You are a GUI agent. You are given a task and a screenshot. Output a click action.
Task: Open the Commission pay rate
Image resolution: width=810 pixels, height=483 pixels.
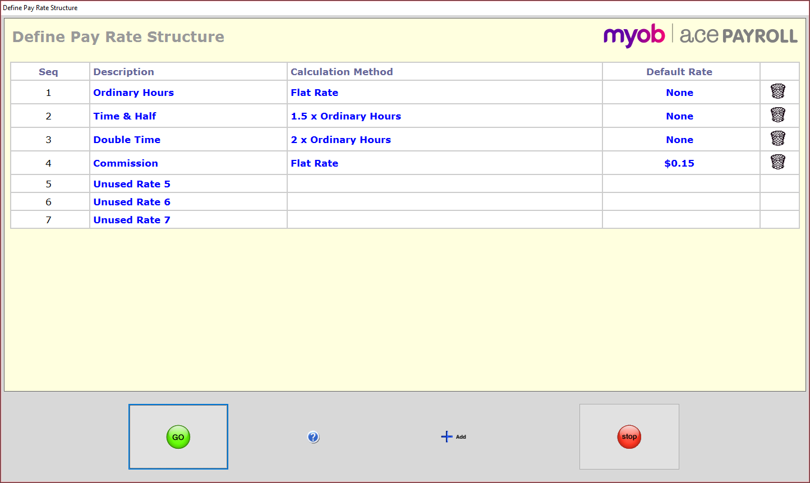126,163
